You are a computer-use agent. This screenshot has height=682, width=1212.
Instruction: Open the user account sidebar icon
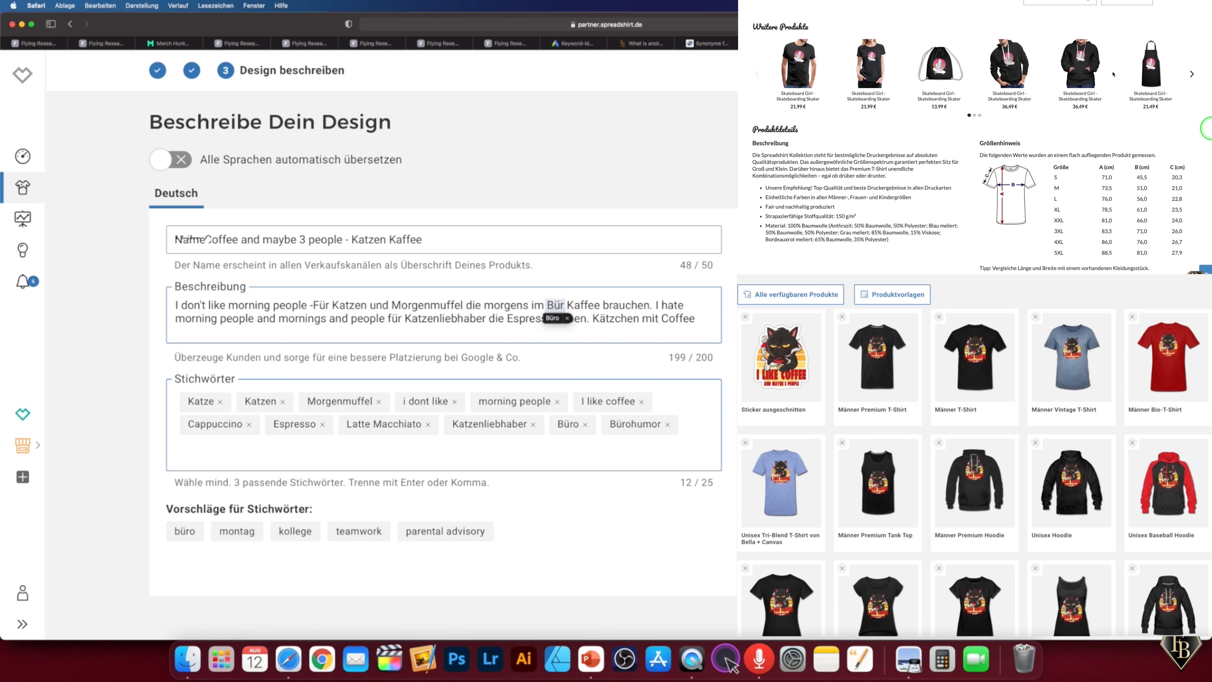22,593
